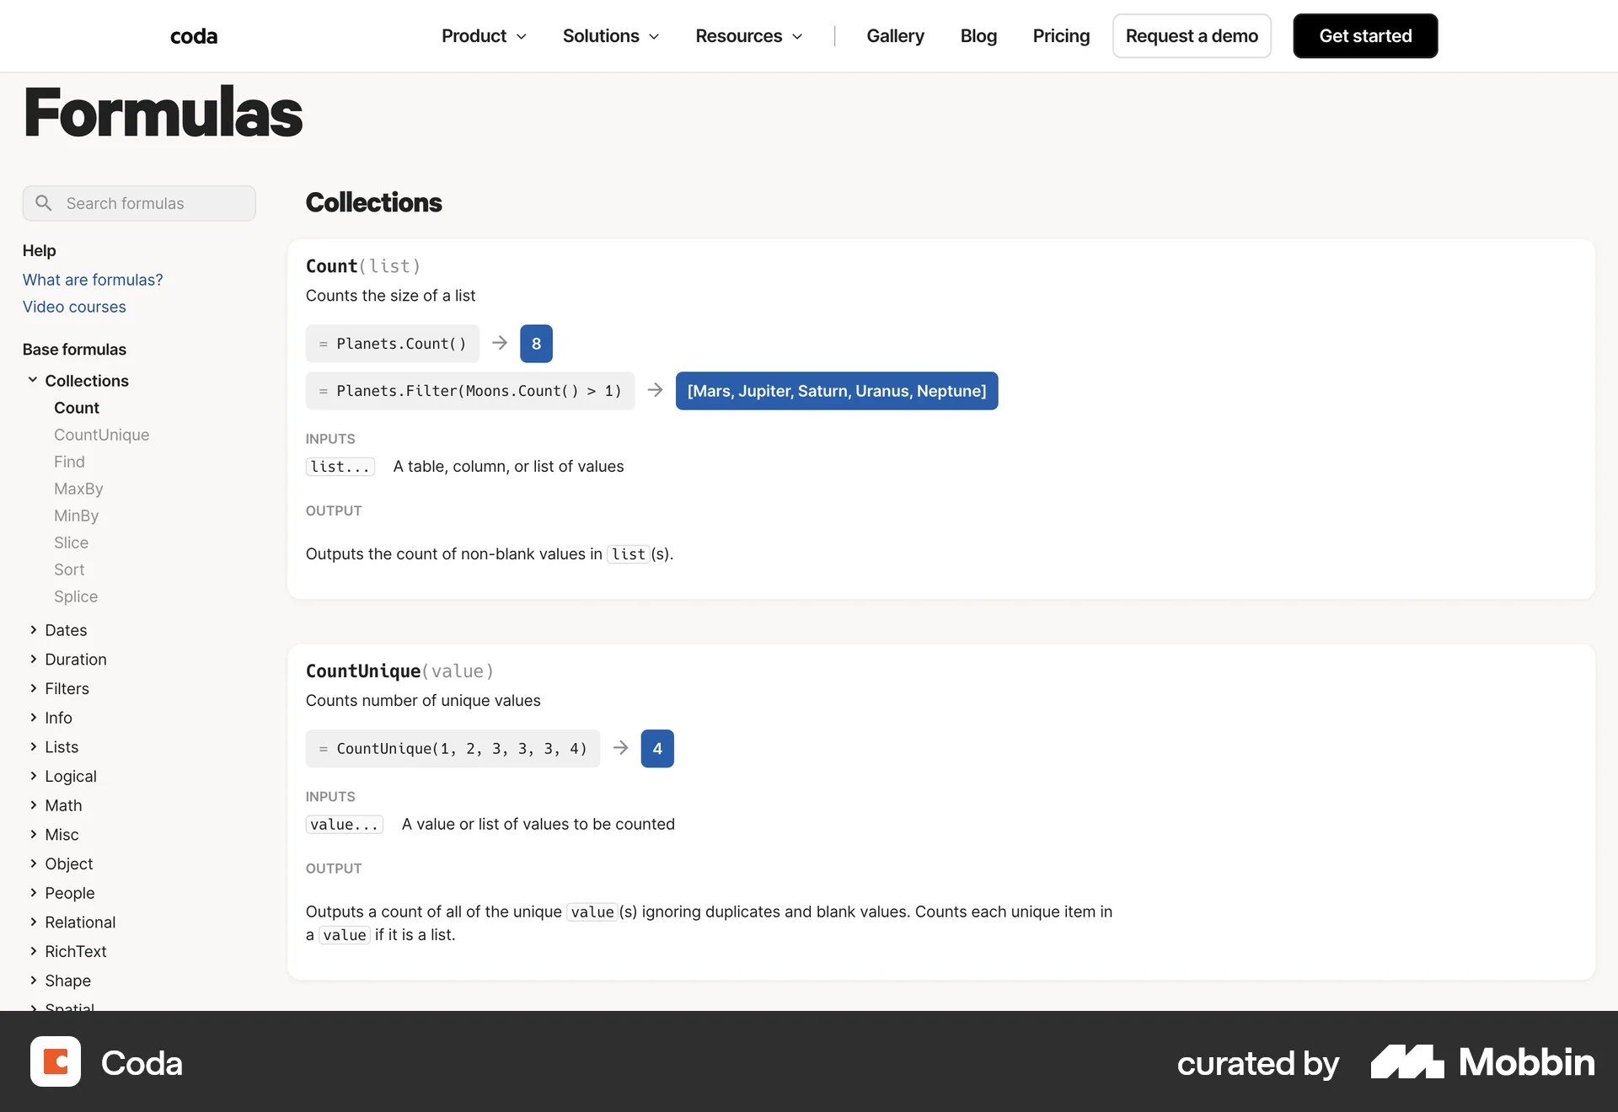
Task: Click the Get started button
Action: pos(1364,35)
